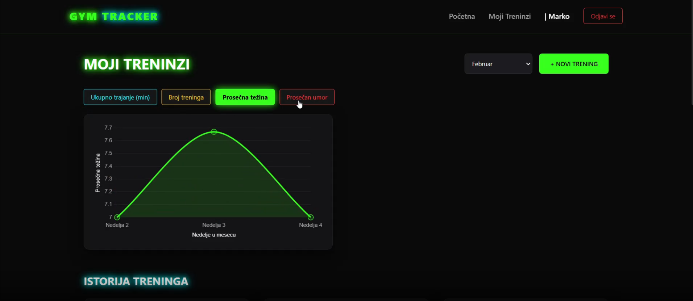This screenshot has width=693, height=301.
Task: Click the Nedelja 3 axis label
Action: [x=214, y=225]
